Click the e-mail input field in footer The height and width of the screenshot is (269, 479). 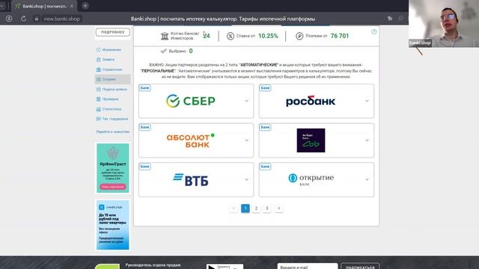(308, 267)
